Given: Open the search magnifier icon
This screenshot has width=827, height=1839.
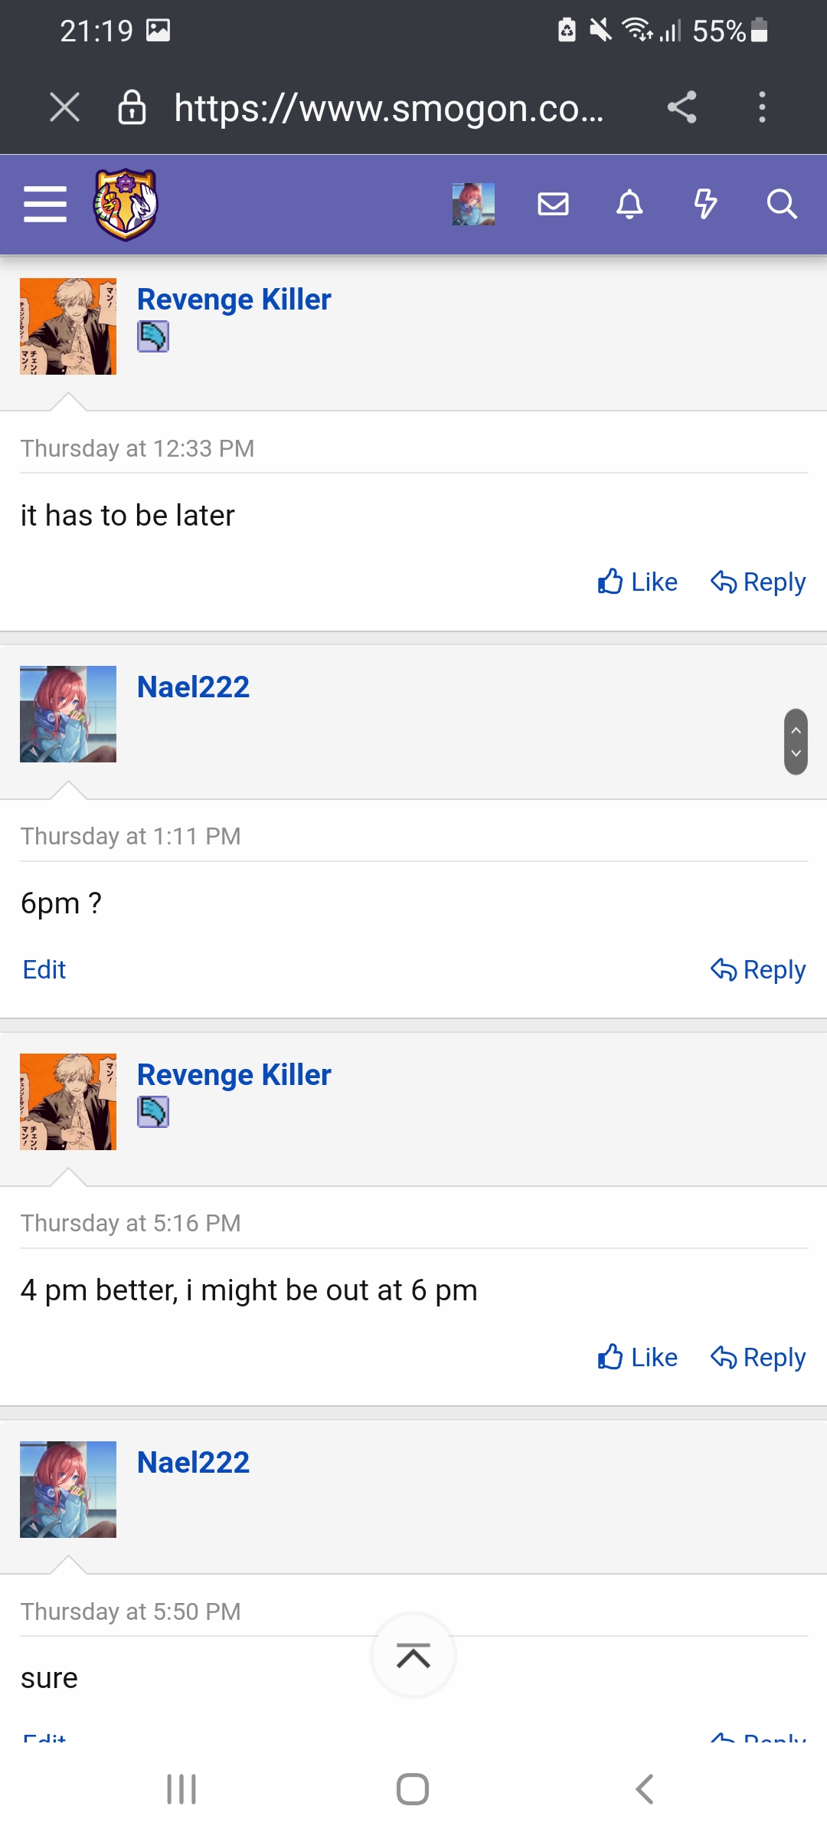Looking at the screenshot, I should point(782,205).
